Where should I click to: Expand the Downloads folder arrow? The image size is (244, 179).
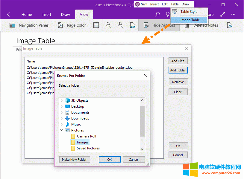click(x=62, y=118)
